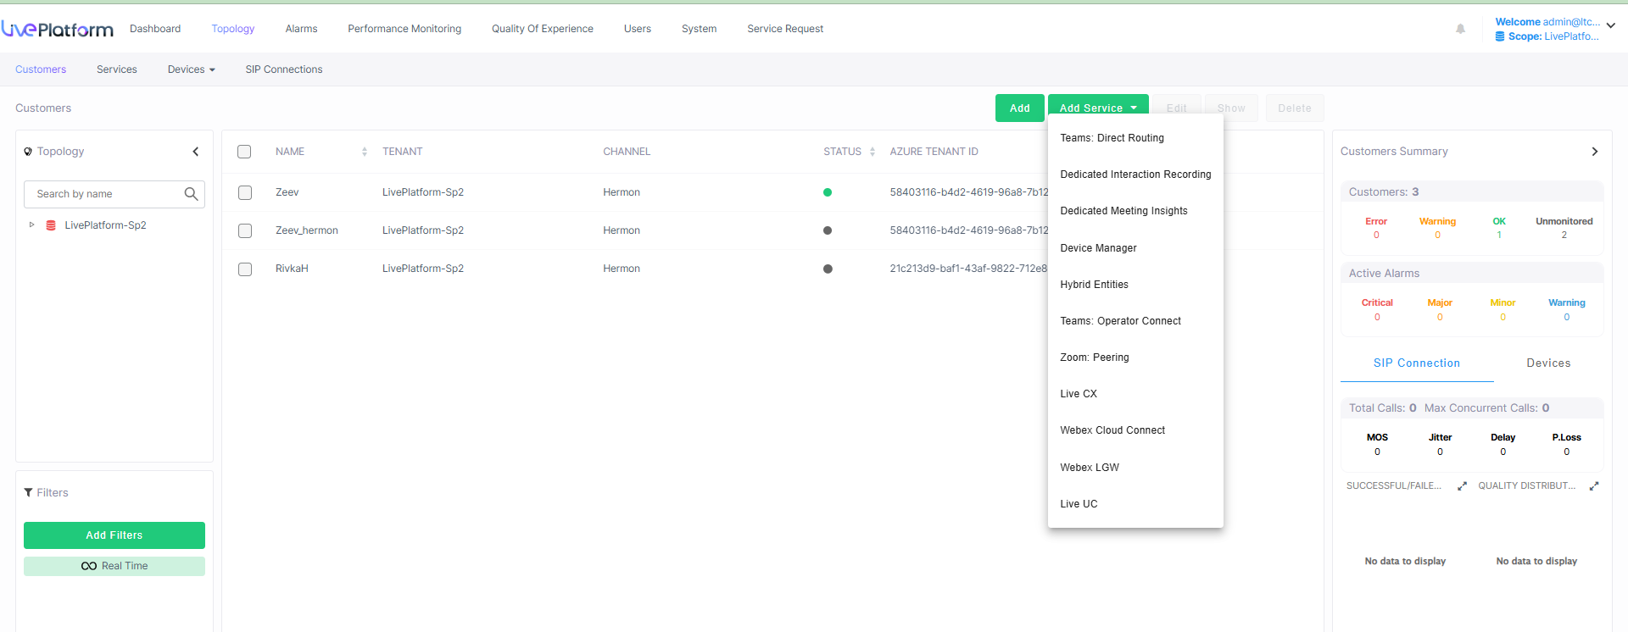The width and height of the screenshot is (1628, 632).
Task: Click the green Add button
Action: point(1019,108)
